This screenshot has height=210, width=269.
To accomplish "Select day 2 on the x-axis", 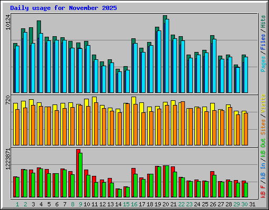I will (x=25, y=204).
